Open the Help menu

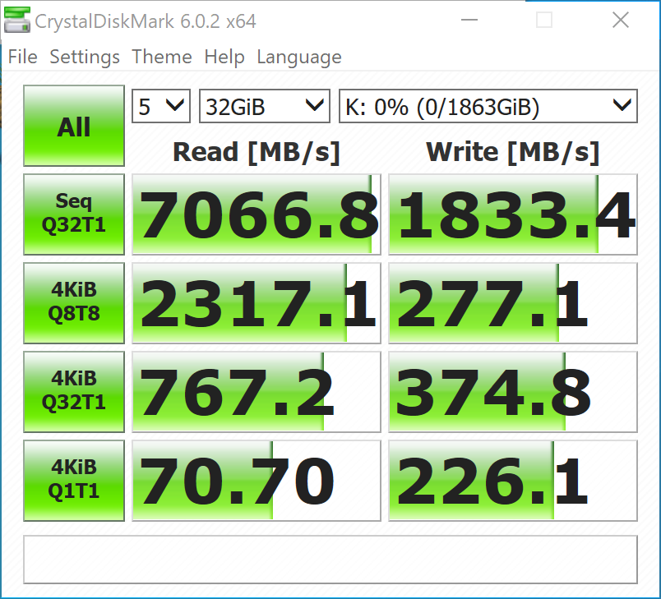pos(224,57)
